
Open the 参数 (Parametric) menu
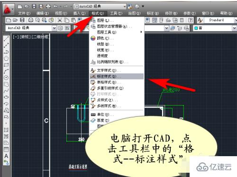click(190, 13)
